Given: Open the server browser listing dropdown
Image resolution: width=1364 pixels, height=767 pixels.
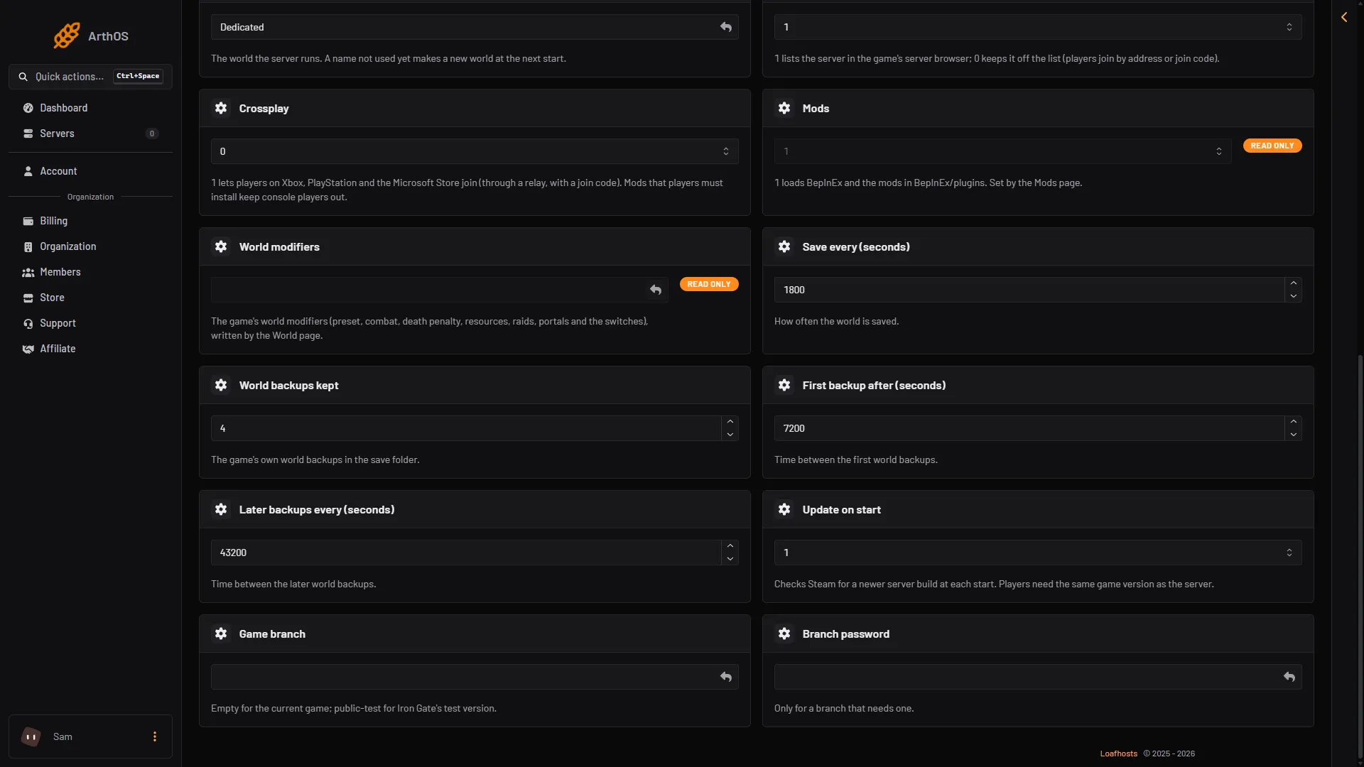Looking at the screenshot, I should [x=1038, y=27].
